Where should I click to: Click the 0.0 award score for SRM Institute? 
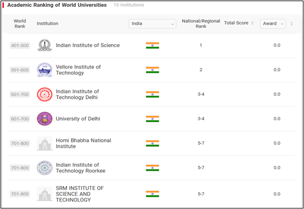click(x=277, y=194)
